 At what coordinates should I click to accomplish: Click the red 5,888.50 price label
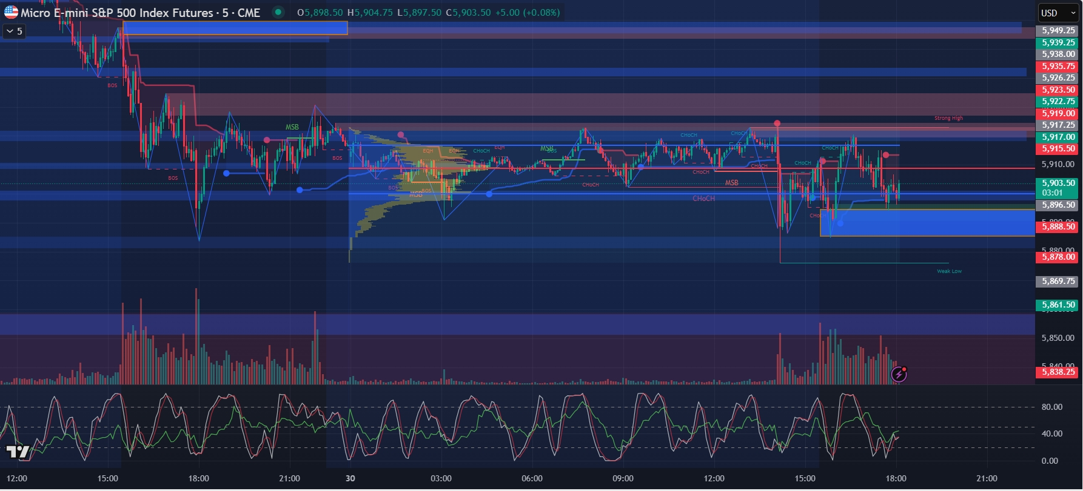(x=1058, y=226)
